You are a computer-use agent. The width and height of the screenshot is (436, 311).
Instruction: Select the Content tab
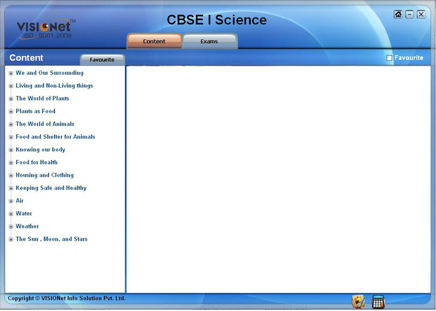[x=154, y=41]
